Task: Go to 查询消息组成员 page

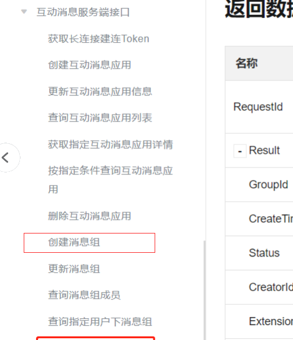Action: pos(84,295)
